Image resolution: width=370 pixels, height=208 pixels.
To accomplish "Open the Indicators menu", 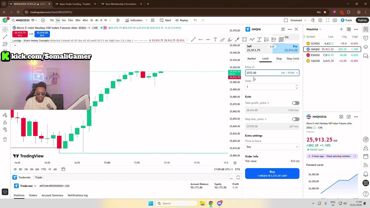I will [134, 20].
